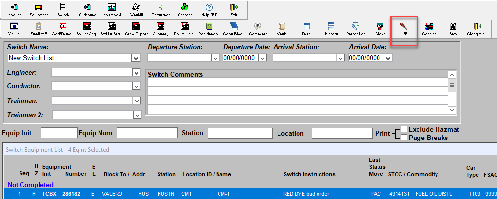Open the Switch module
This screenshot has height=199, width=497.
click(x=63, y=10)
